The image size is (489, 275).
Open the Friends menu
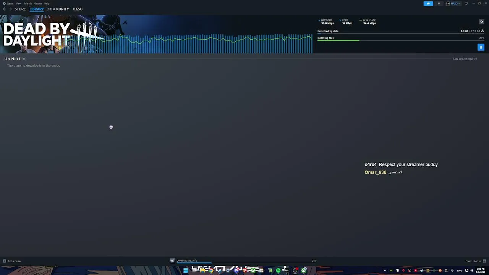point(28,3)
